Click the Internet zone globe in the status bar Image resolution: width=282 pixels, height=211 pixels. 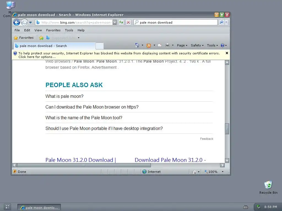144,172
